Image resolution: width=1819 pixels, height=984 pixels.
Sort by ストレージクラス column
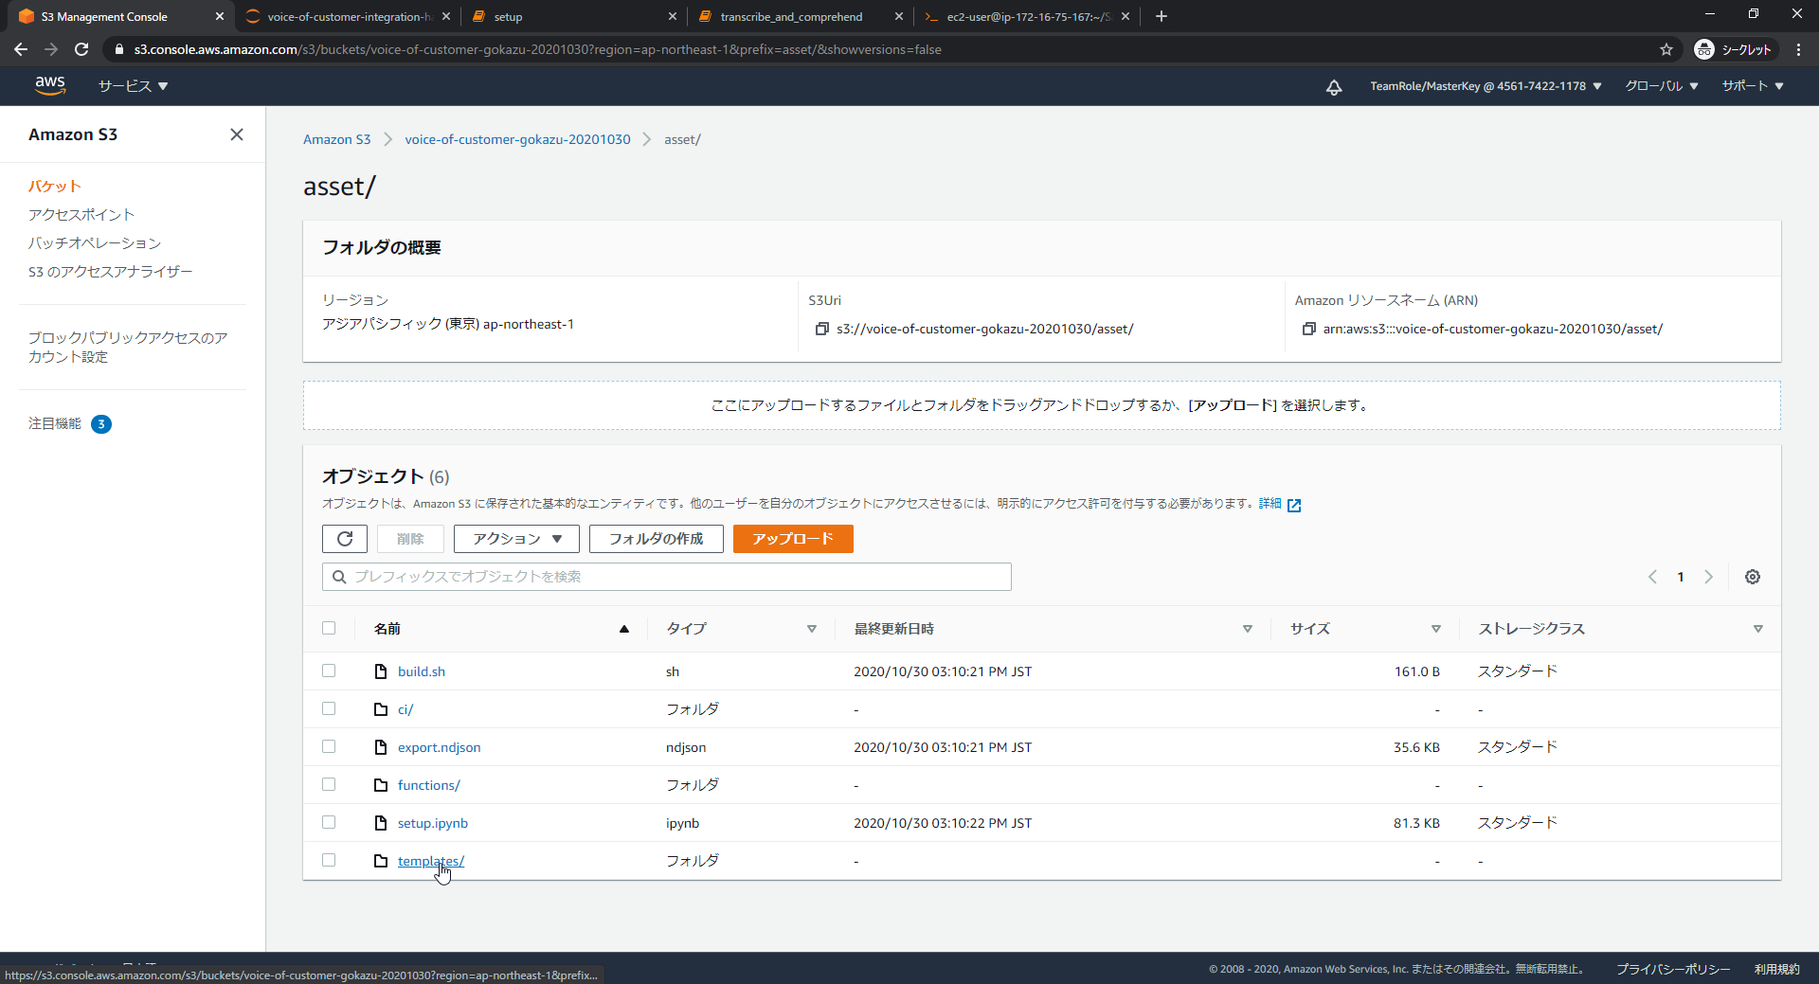[x=1758, y=629]
